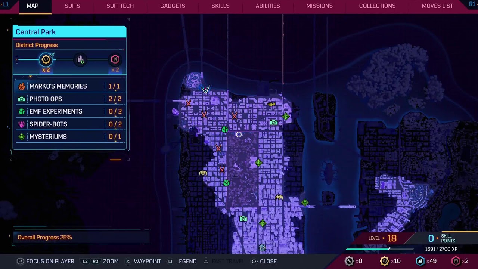This screenshot has height=269, width=478.
Task: Click the Photo Ops 2 / 2 count
Action: click(115, 99)
